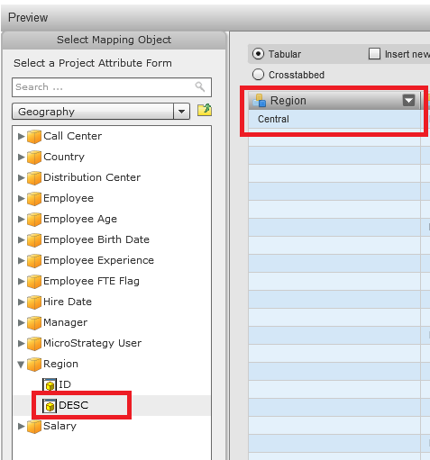Expand the Employee Age node
430x460 pixels.
pos(21,219)
